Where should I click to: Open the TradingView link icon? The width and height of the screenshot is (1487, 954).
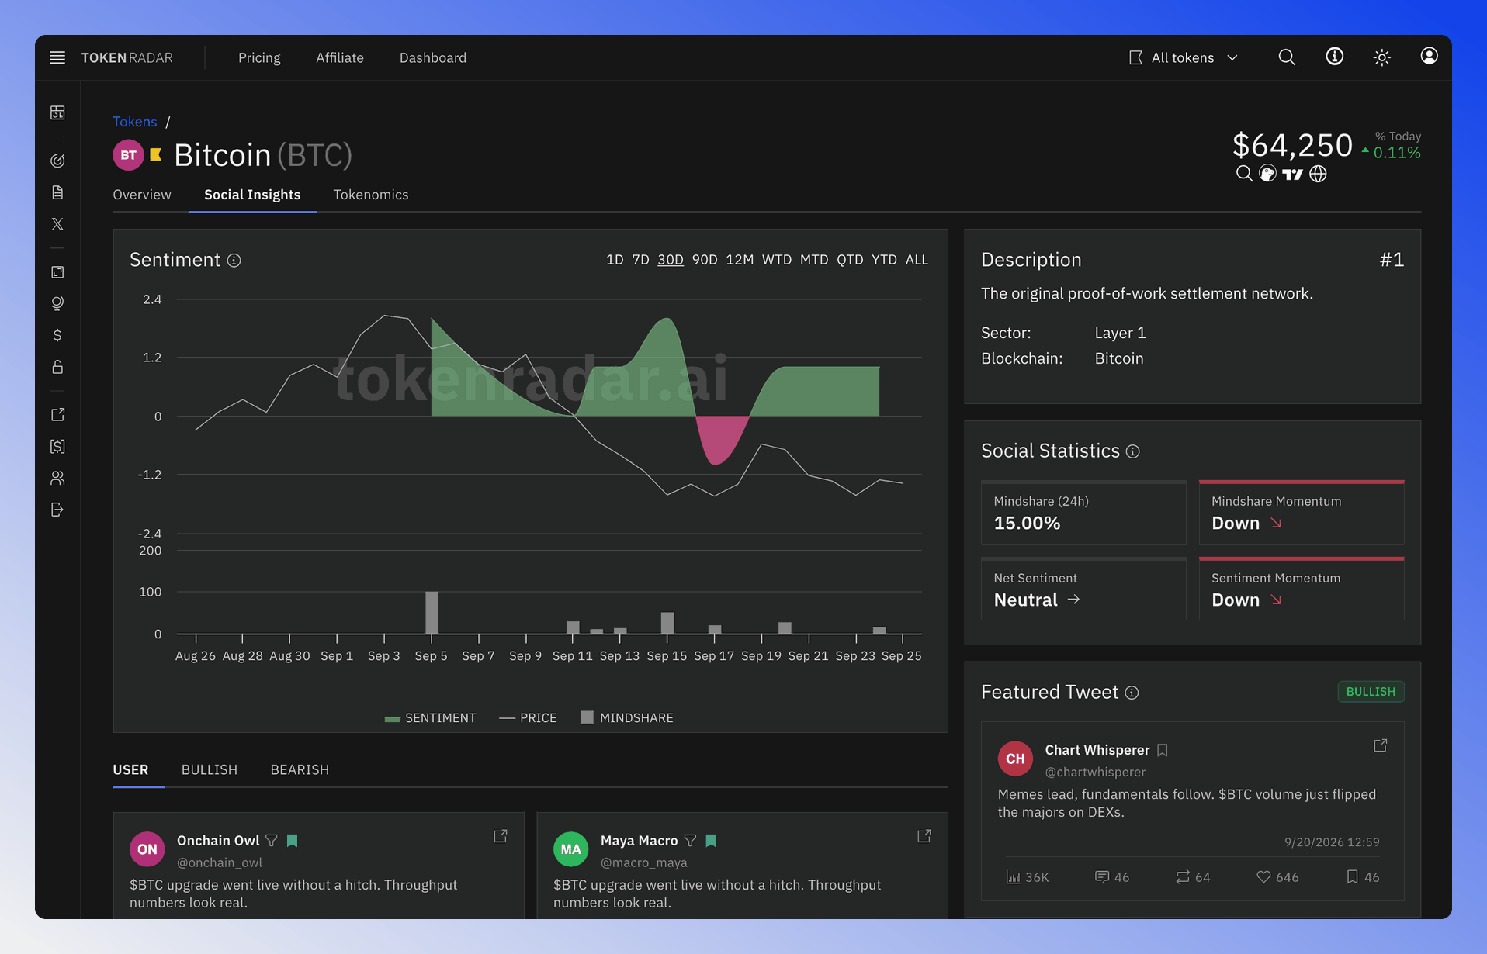coord(1292,175)
